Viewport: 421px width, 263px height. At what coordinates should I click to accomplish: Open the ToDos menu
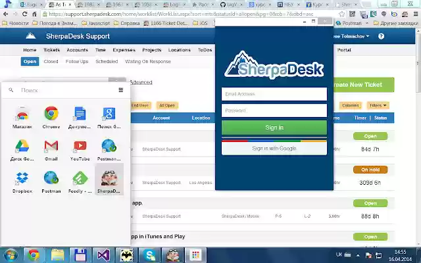click(x=205, y=50)
